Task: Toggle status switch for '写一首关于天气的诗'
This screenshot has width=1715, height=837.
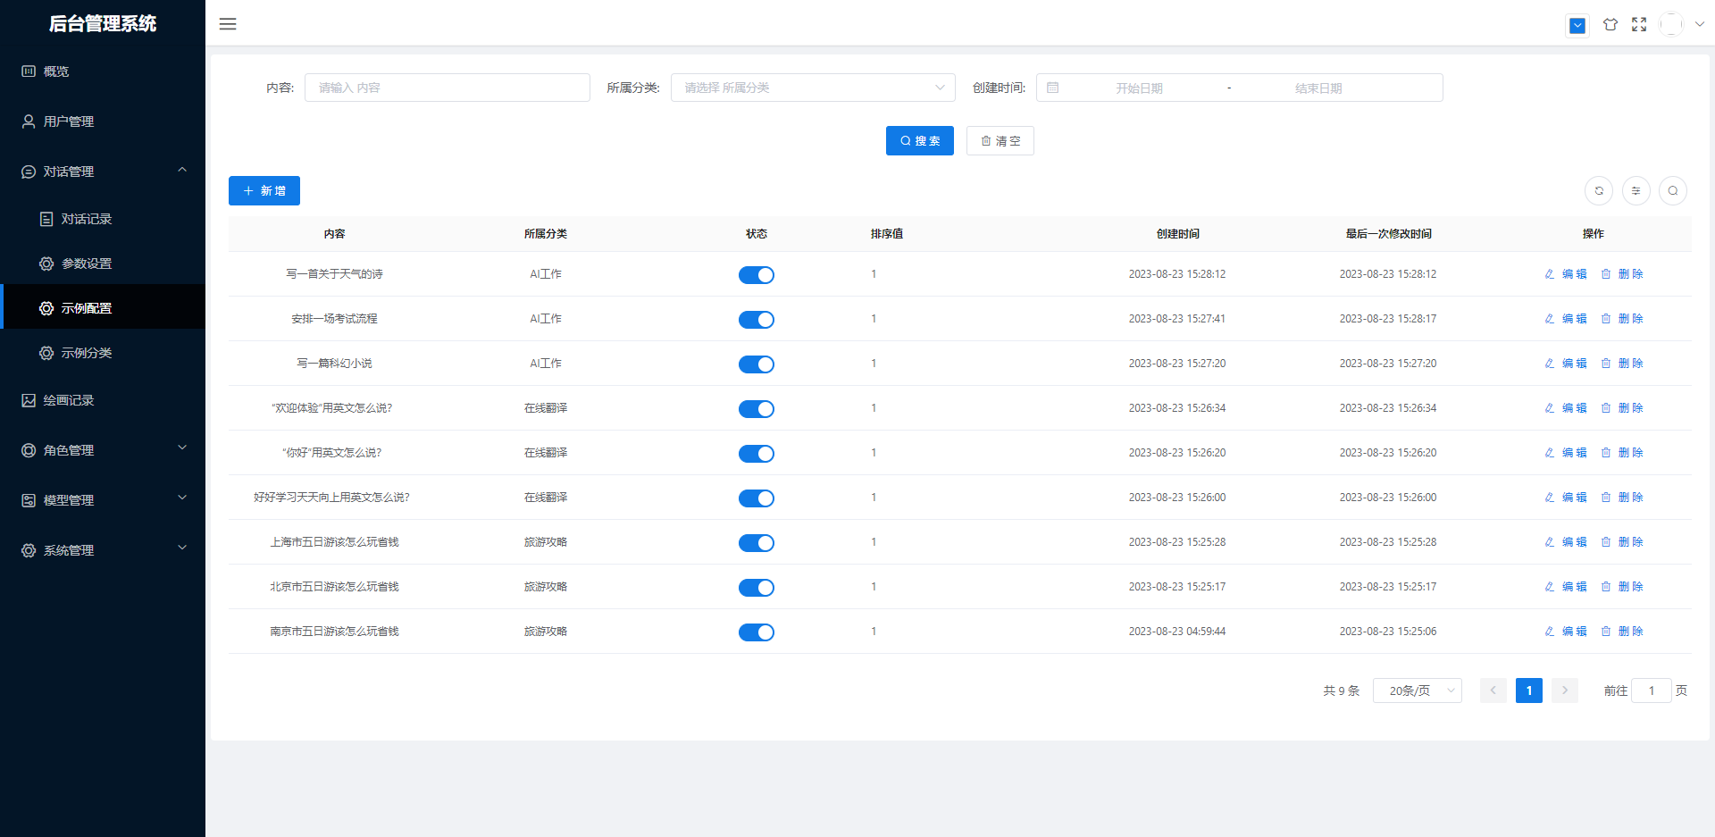Action: pyautogui.click(x=756, y=275)
